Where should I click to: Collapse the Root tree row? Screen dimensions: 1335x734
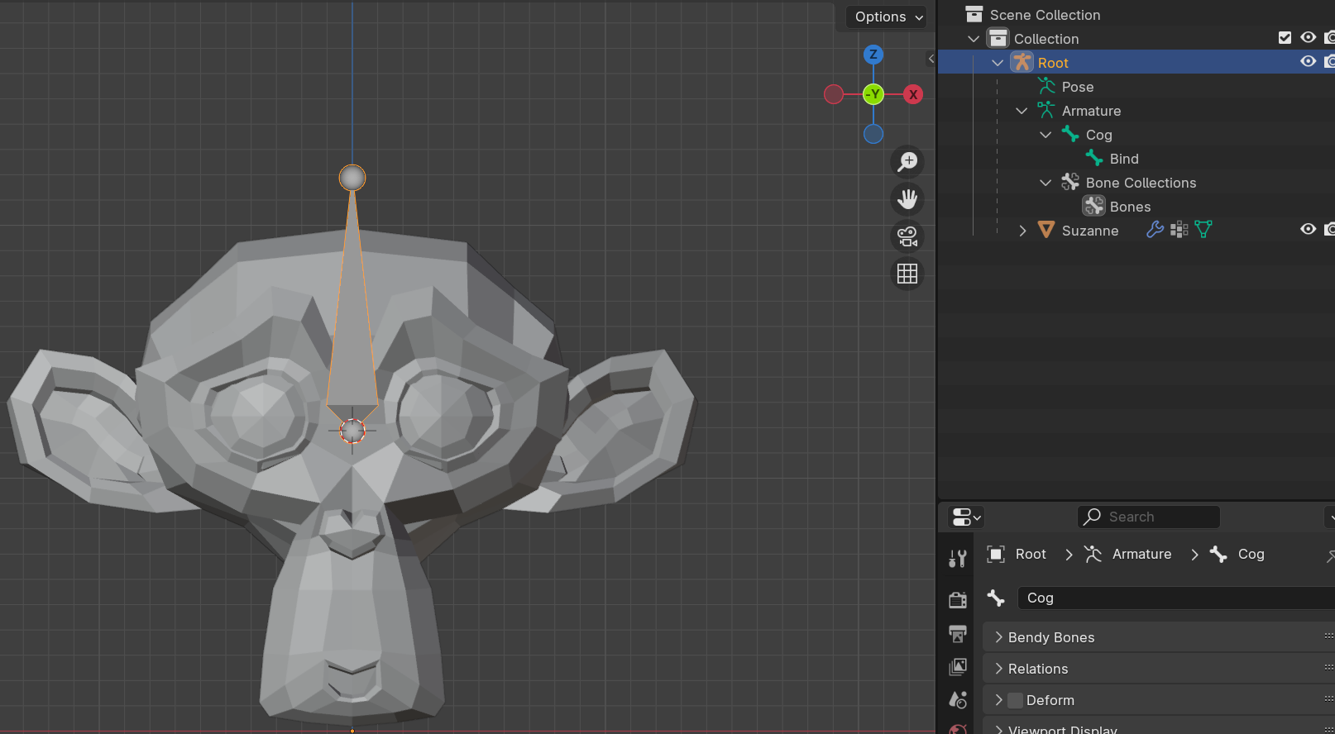click(998, 63)
